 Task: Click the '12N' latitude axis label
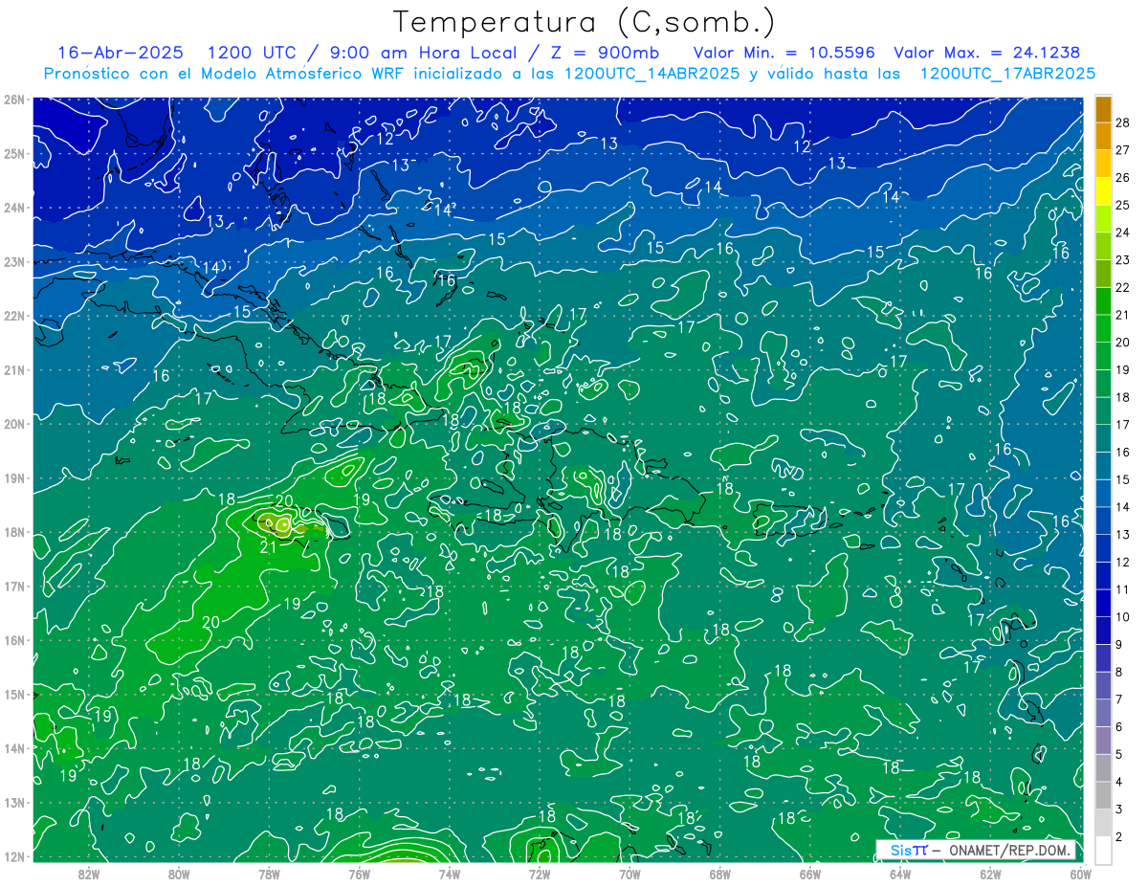(x=13, y=856)
